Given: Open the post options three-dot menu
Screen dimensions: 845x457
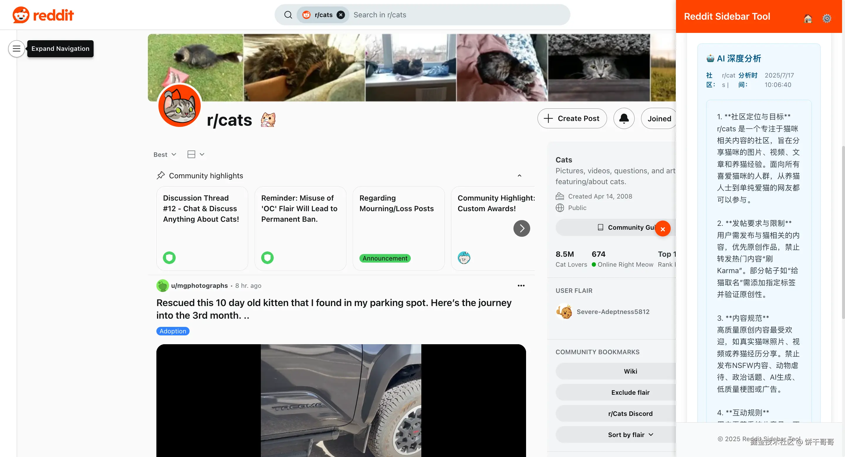Looking at the screenshot, I should [x=521, y=285].
